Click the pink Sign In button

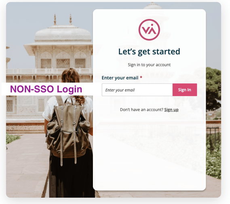(x=185, y=90)
